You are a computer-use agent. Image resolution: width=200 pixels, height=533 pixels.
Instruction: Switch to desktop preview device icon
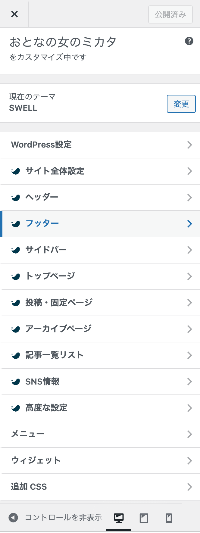tap(119, 518)
